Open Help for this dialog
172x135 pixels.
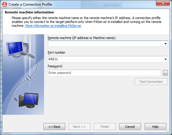155,127
